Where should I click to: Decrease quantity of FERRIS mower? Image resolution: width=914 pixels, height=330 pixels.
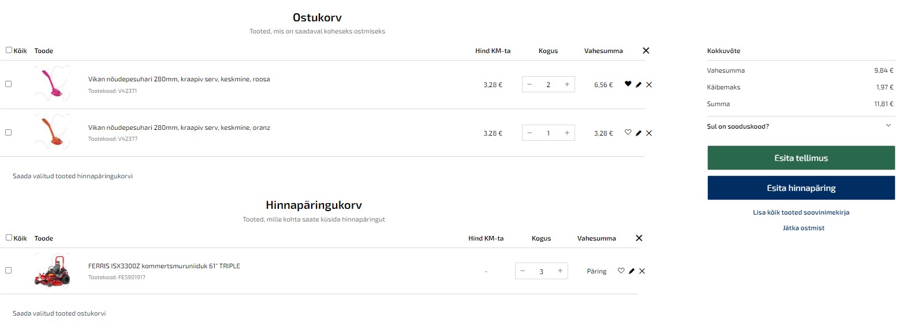[523, 271]
